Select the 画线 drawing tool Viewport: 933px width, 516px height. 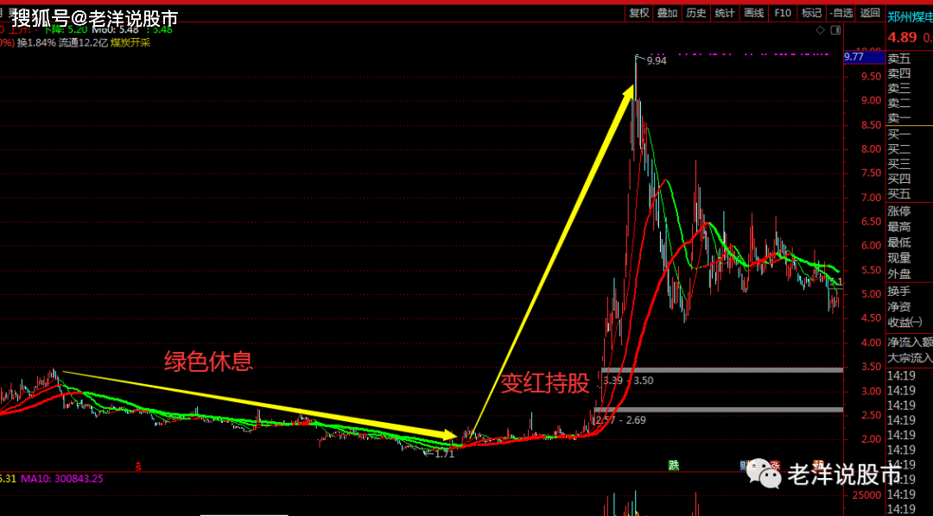pos(754,12)
